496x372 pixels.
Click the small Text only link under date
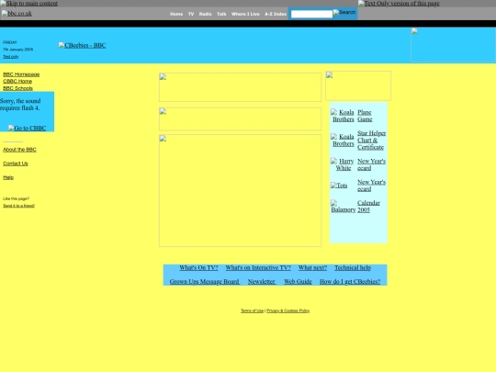coord(11,57)
